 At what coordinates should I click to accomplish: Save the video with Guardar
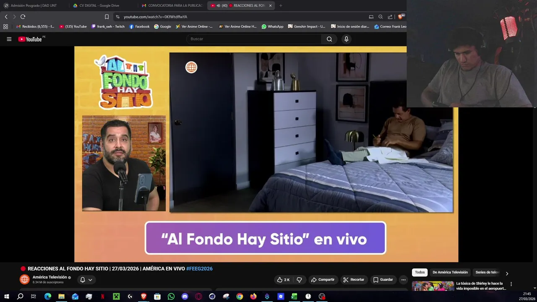click(x=383, y=280)
